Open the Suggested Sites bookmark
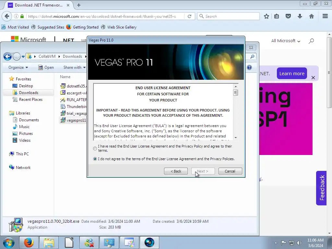Image resolution: width=332 pixels, height=249 pixels. click(48, 27)
